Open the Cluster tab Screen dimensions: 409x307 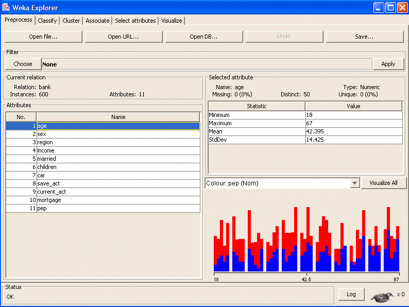tap(71, 21)
